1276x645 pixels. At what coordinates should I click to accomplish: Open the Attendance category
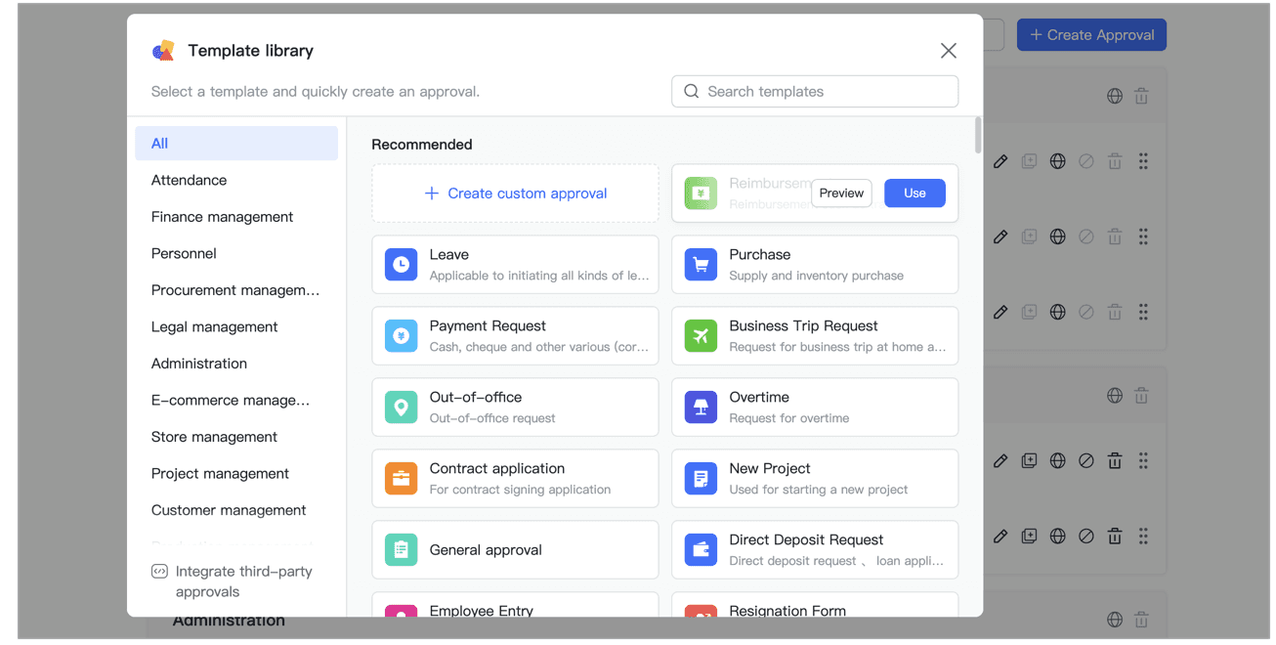click(236, 180)
